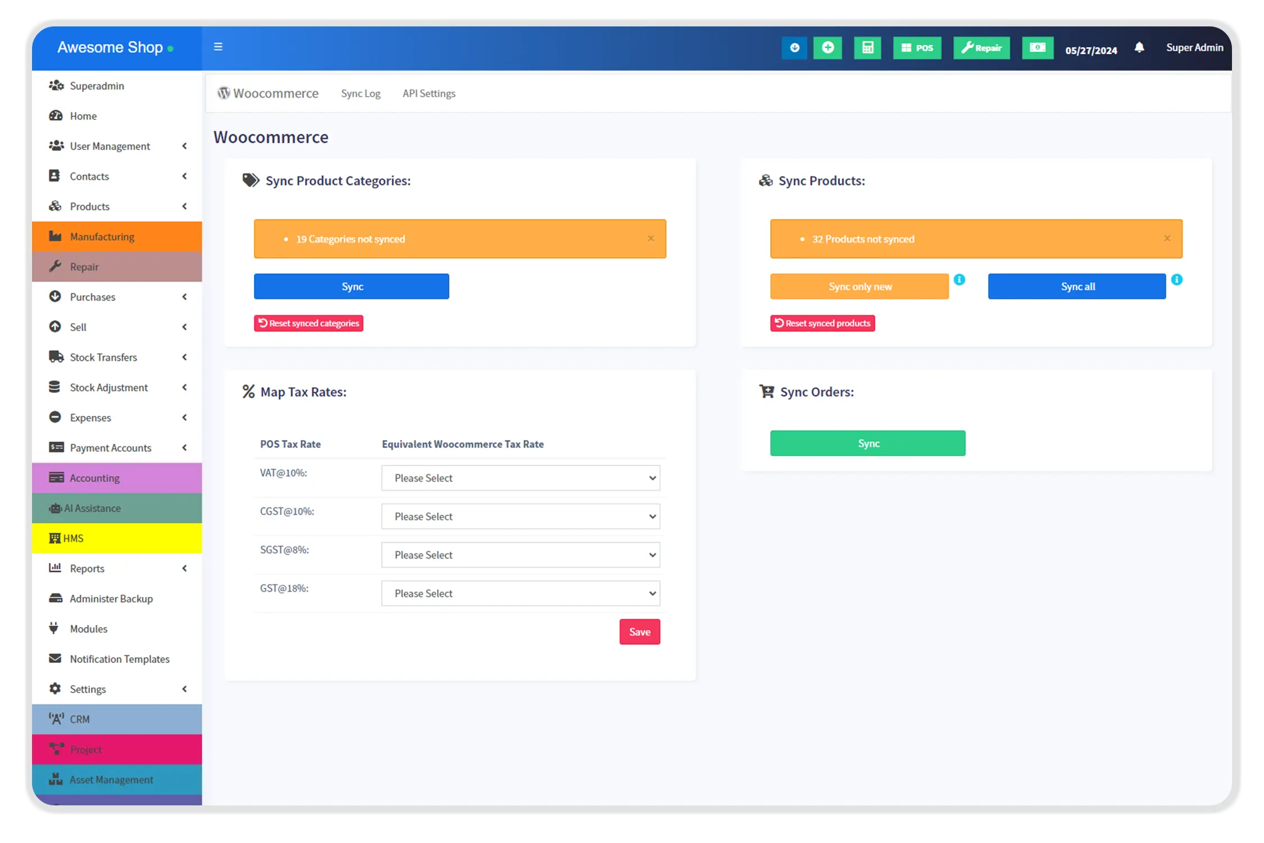
Task: Click the tags icon by Sync Product Categories
Action: pos(251,180)
